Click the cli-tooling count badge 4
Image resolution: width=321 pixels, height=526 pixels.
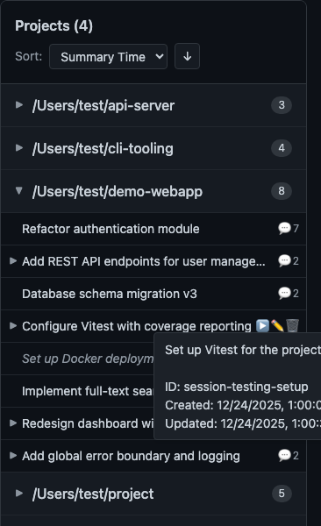coord(282,148)
